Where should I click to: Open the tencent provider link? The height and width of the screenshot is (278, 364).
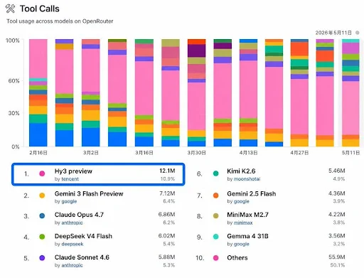tap(70, 179)
